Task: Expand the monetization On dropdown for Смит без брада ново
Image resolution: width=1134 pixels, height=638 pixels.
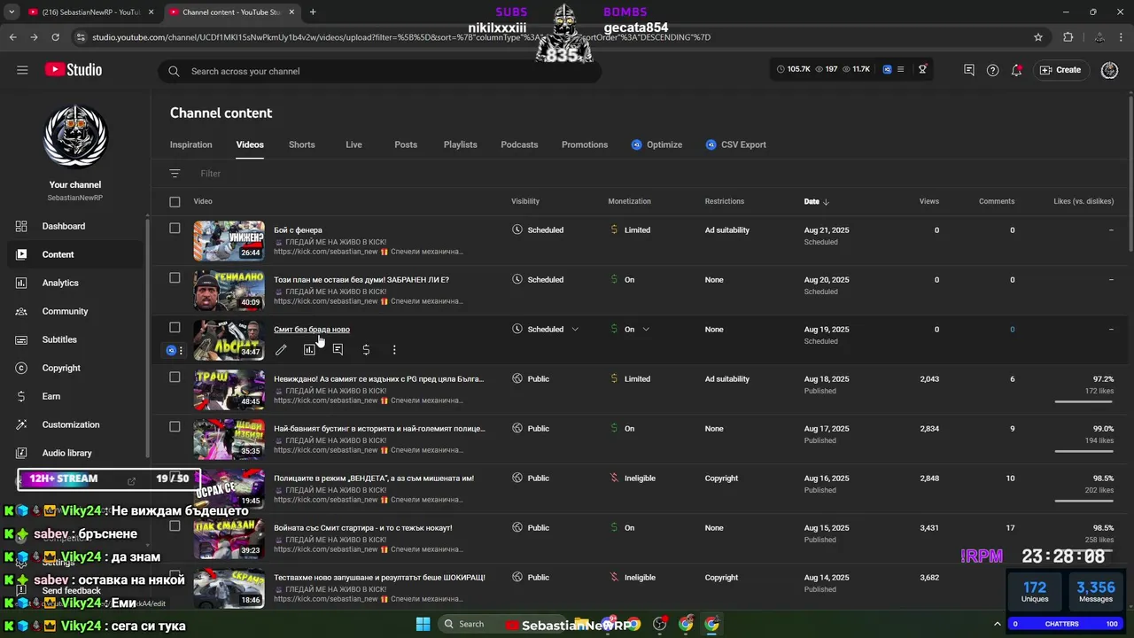Action: coord(646,330)
